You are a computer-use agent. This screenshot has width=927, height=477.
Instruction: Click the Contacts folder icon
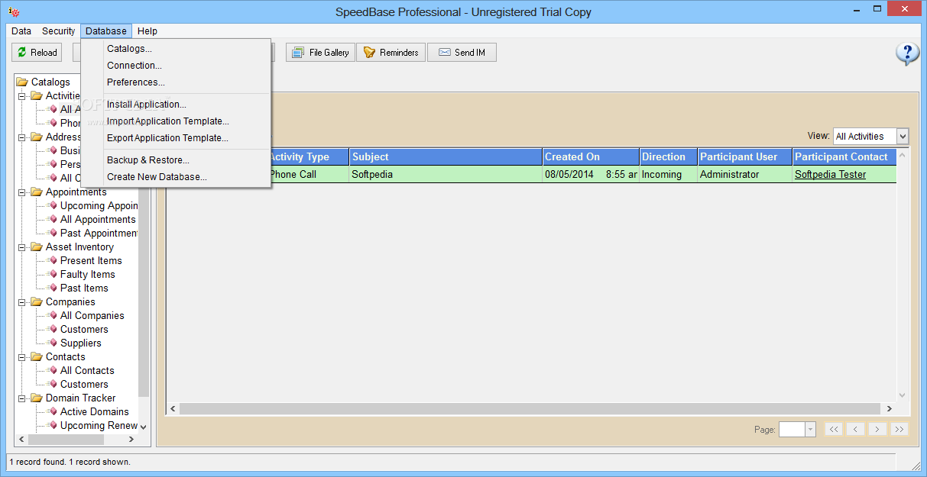pyautogui.click(x=37, y=356)
